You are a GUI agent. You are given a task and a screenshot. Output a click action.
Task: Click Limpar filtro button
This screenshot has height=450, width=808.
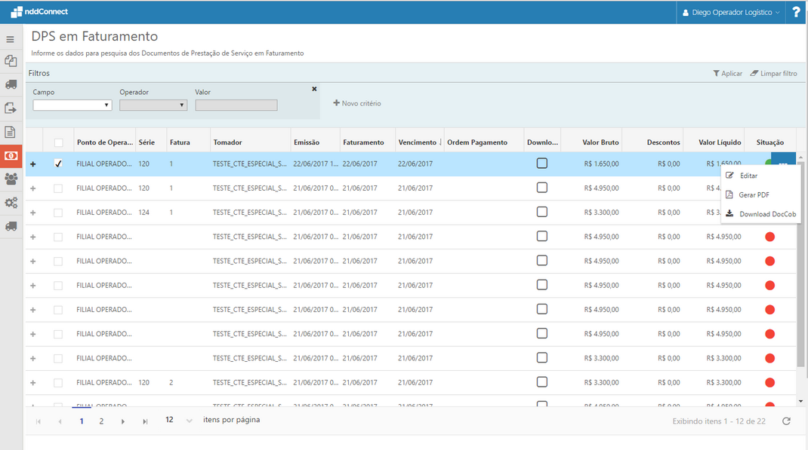click(x=773, y=73)
